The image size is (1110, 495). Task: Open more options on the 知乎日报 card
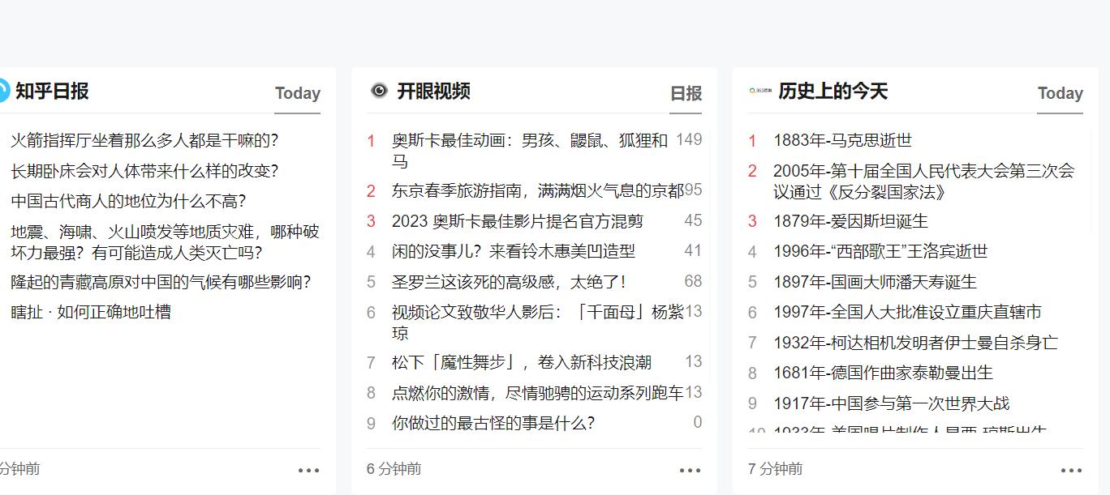pos(310,469)
